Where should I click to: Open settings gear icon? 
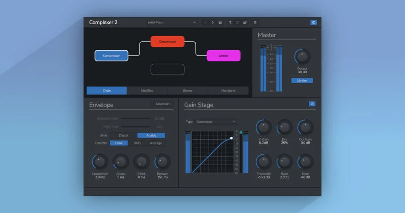pyautogui.click(x=255, y=23)
